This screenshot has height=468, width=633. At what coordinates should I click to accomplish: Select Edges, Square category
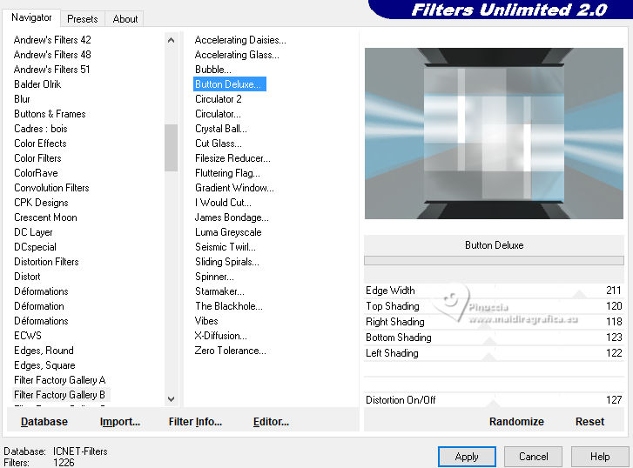click(x=44, y=365)
